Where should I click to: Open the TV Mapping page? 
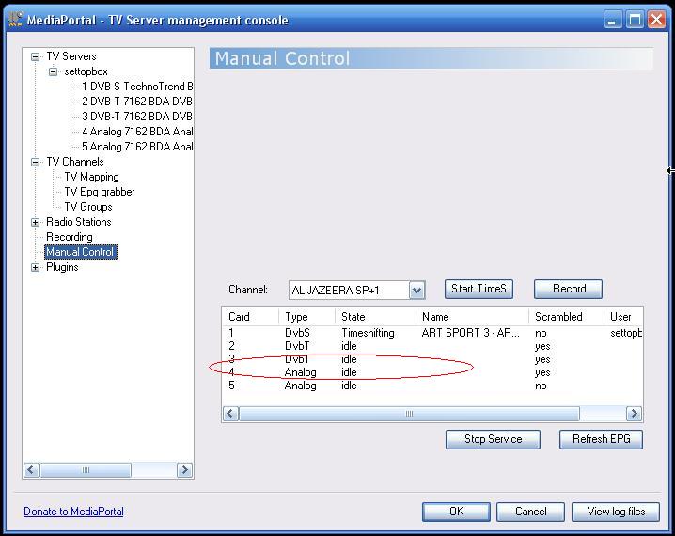pyautogui.click(x=92, y=177)
